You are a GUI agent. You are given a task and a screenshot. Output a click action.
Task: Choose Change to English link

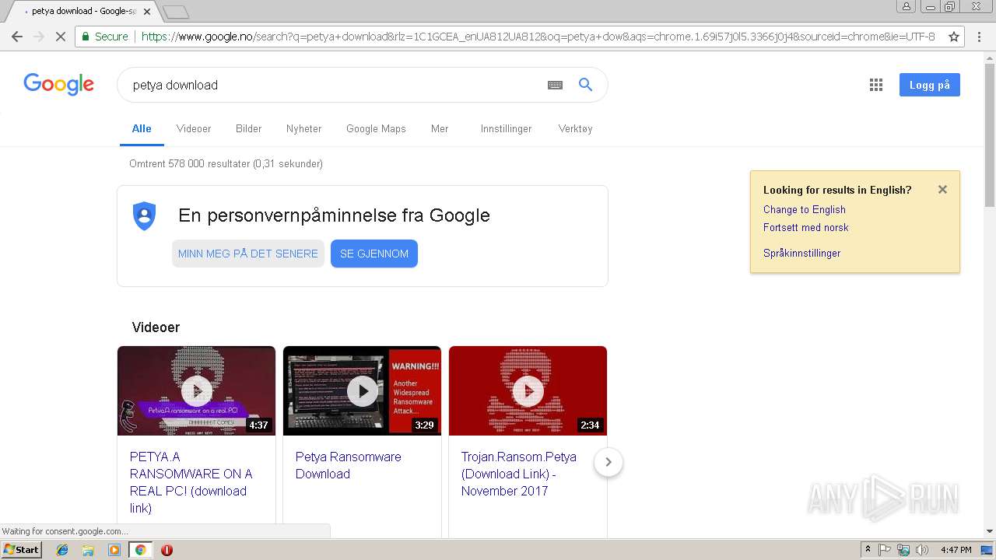pos(805,209)
